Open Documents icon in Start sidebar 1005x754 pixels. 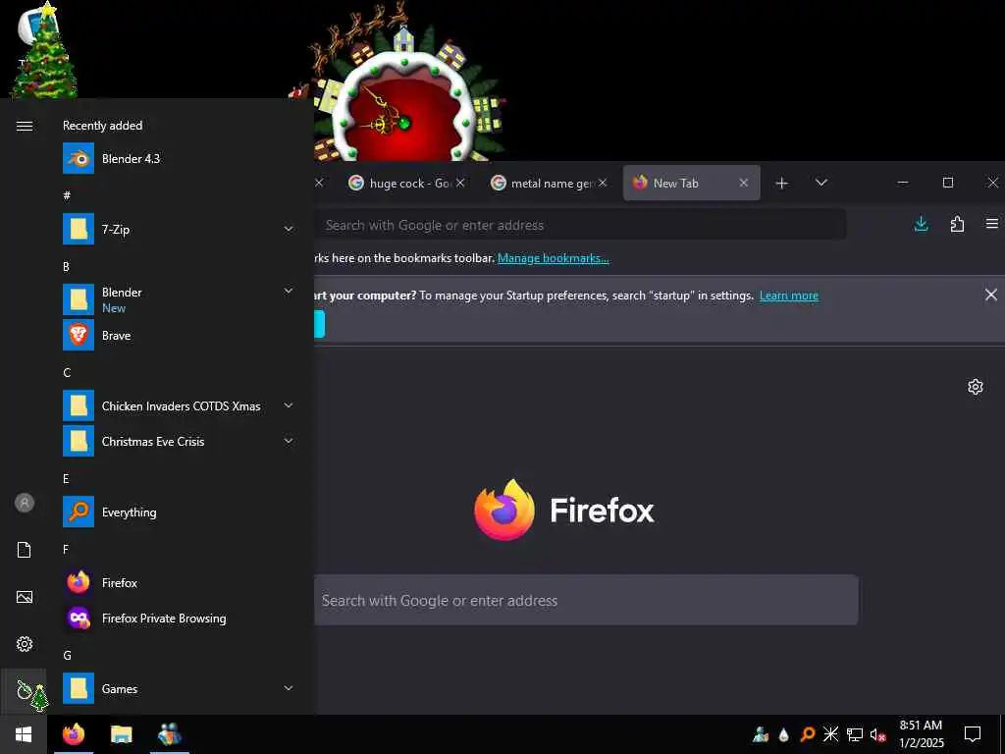25,550
